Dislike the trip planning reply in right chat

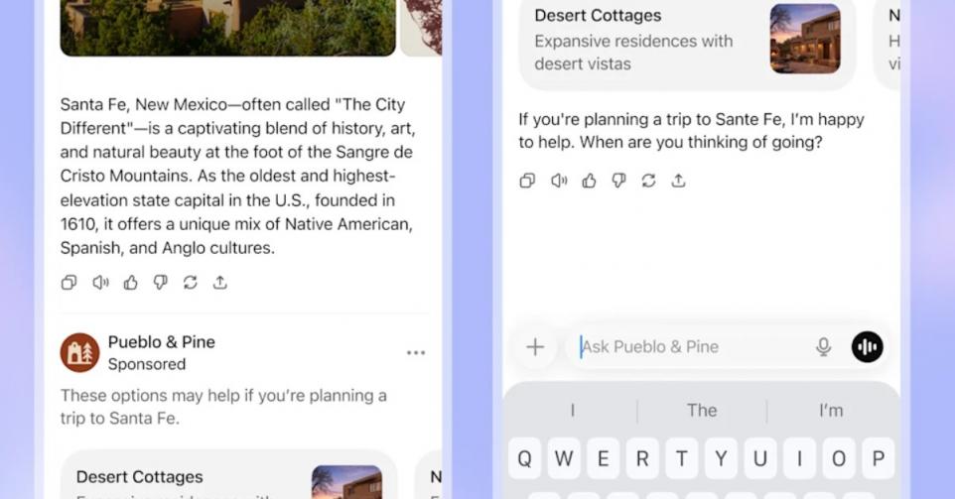click(618, 181)
